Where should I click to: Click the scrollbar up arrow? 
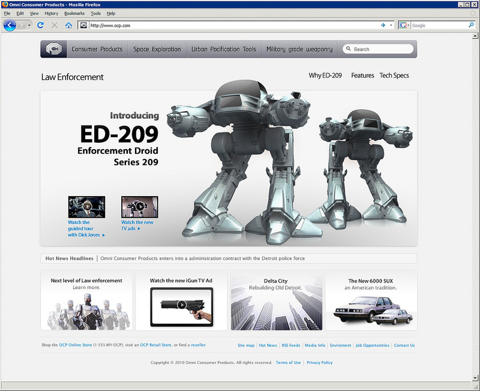click(x=475, y=36)
